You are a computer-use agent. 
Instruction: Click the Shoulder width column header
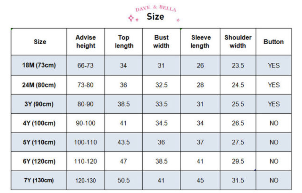[x=238, y=42]
